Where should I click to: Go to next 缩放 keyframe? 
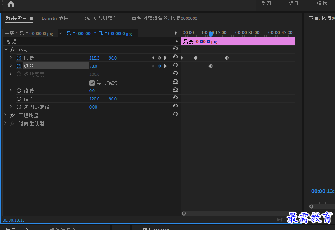[166, 66]
